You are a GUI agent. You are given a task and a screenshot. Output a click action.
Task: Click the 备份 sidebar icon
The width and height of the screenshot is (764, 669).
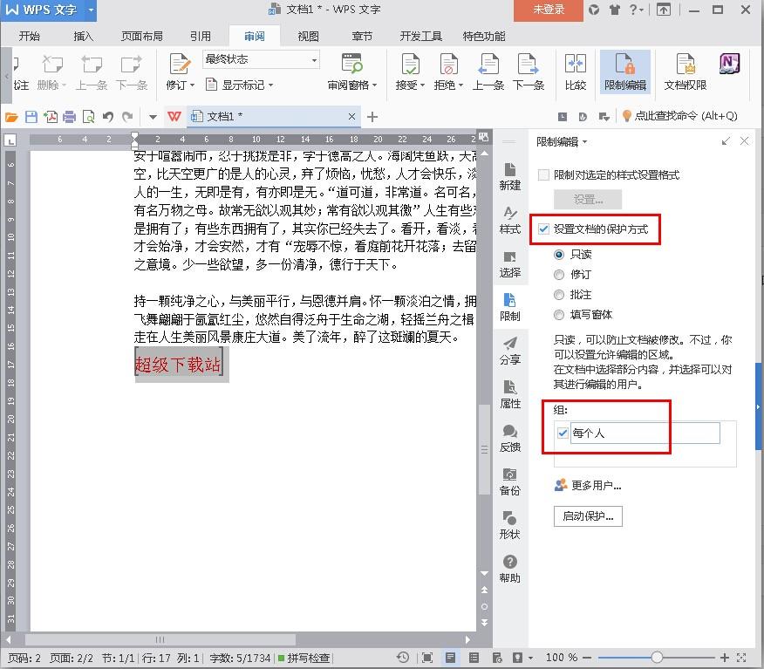tap(509, 481)
